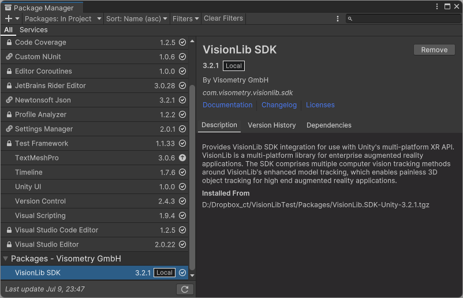
Task: Click the lock icon beside Editor Coroutines
Action: (9, 71)
